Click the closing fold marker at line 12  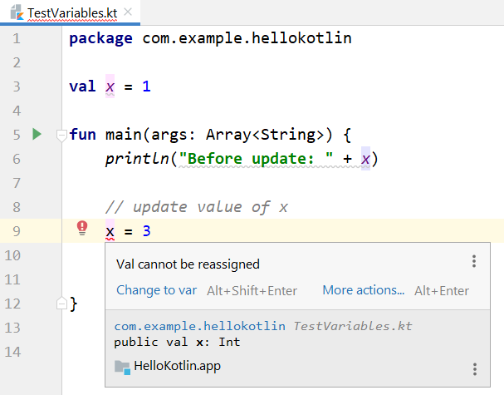[61, 302]
